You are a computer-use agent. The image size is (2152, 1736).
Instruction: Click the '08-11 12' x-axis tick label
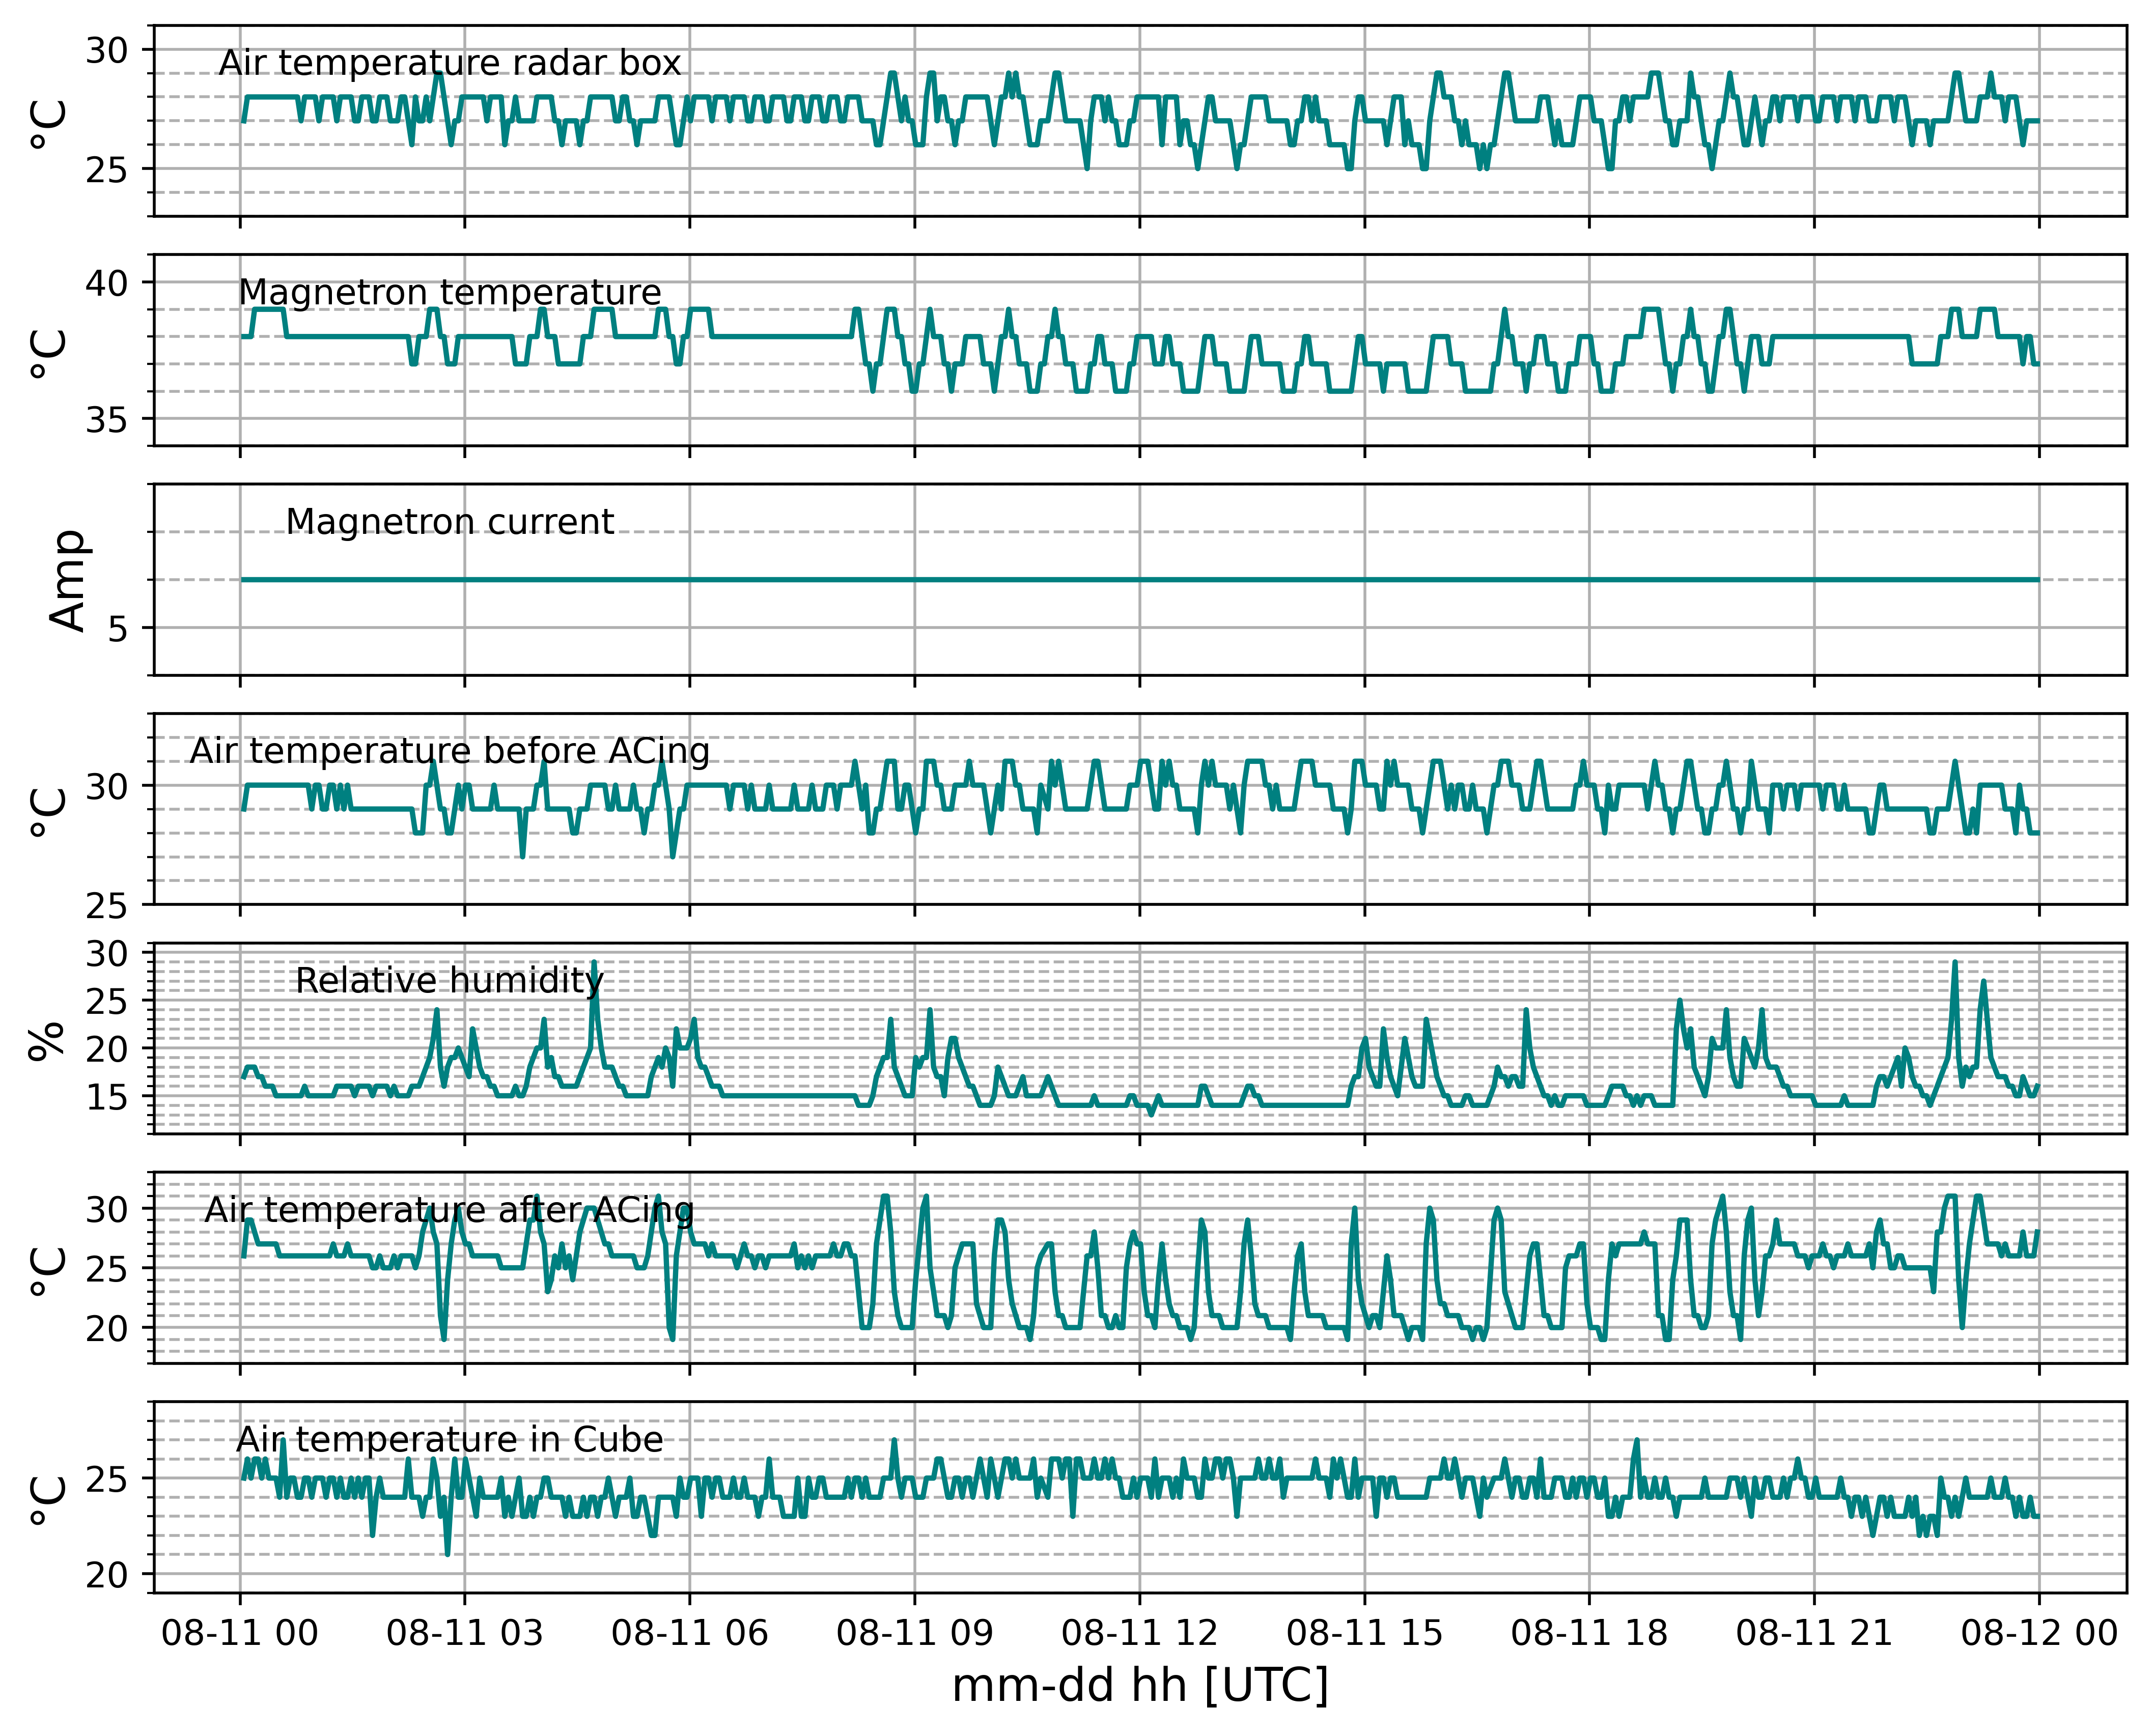click(1139, 1633)
